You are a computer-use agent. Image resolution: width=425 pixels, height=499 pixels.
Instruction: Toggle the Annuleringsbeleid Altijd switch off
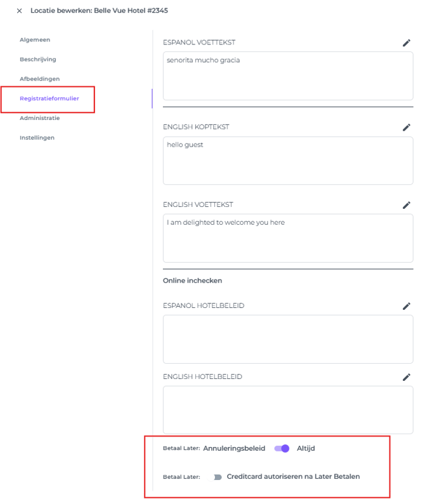[x=282, y=448]
